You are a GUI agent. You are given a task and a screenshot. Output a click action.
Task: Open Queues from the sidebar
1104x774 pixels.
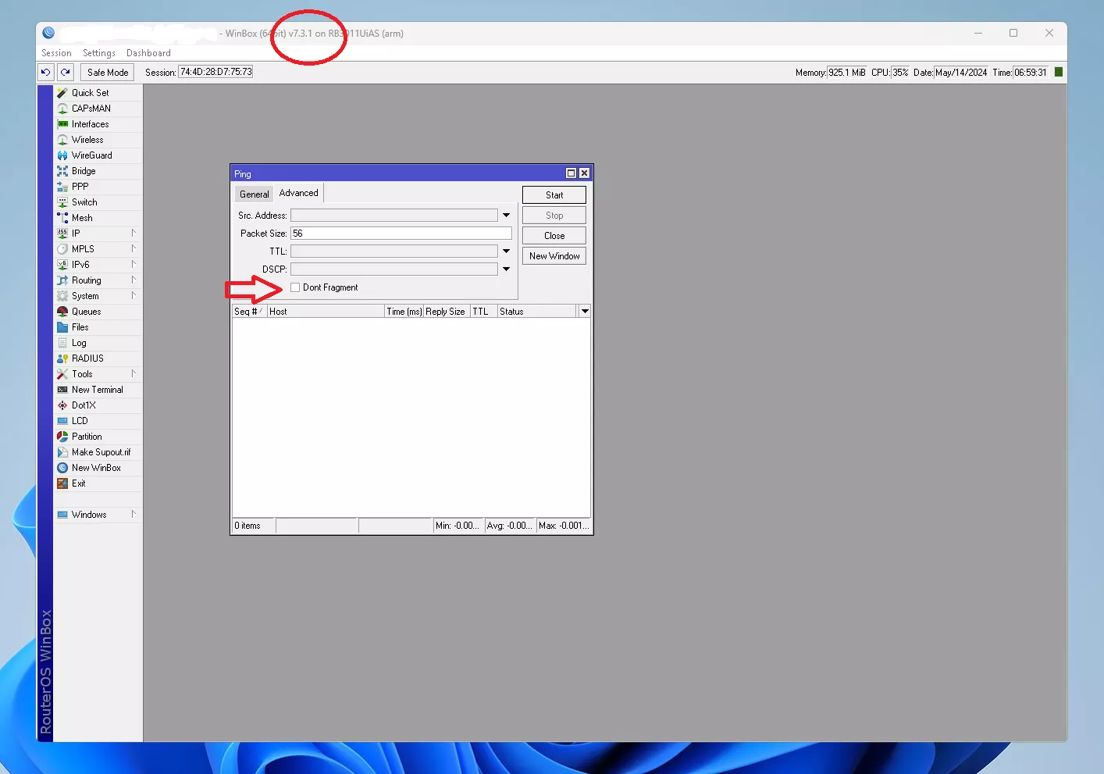86,312
